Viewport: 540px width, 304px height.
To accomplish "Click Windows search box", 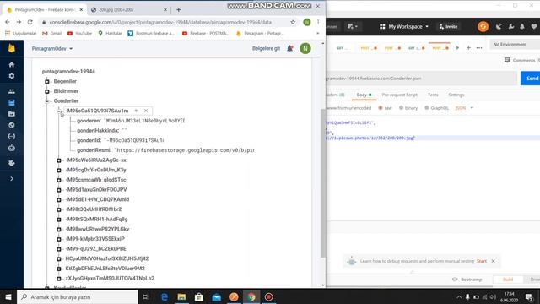I will (x=77, y=296).
